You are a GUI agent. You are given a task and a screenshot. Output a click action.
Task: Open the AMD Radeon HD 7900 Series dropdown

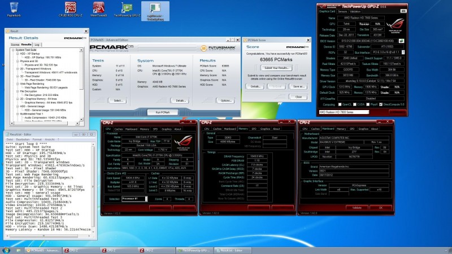344,112
